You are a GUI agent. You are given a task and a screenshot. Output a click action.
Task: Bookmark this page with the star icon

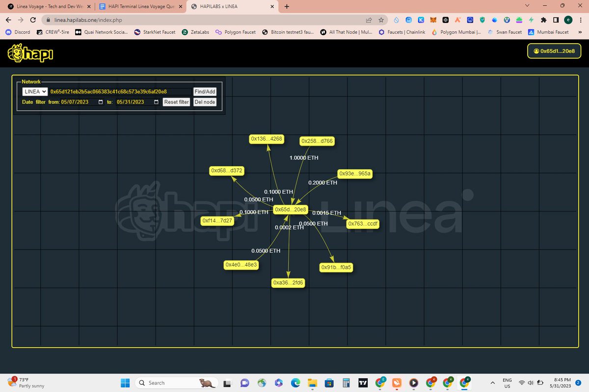pyautogui.click(x=381, y=20)
